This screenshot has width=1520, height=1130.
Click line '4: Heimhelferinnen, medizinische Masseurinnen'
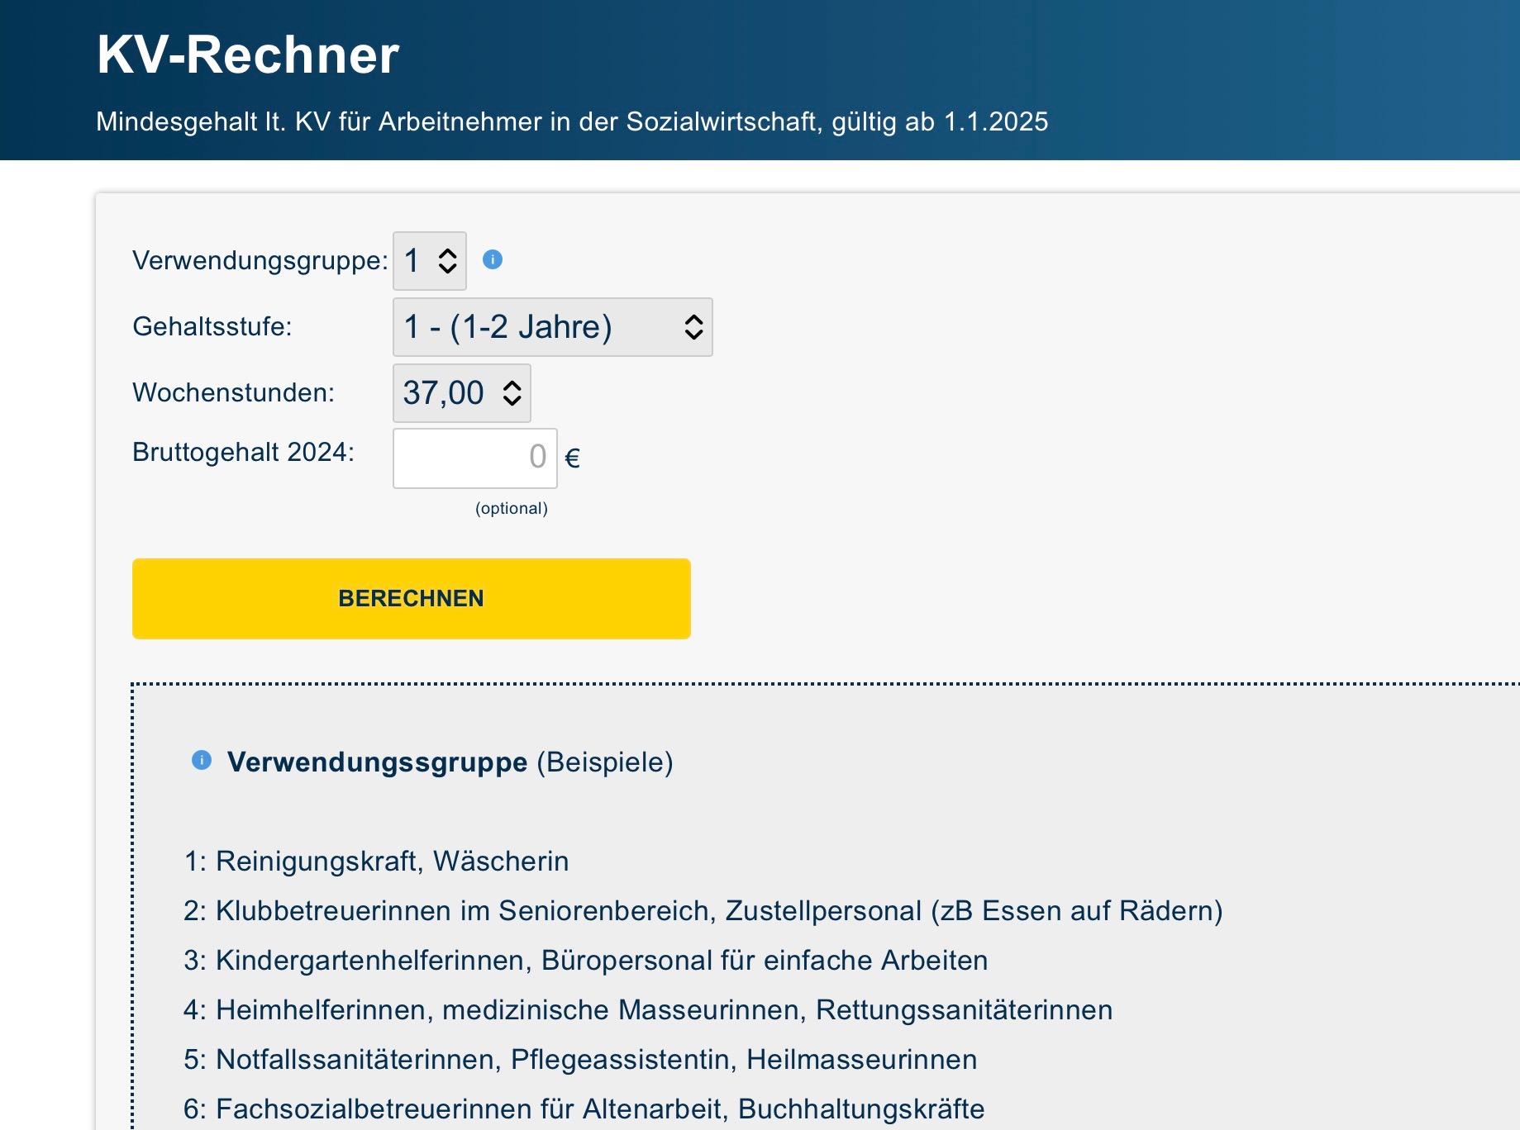pyautogui.click(x=648, y=1009)
